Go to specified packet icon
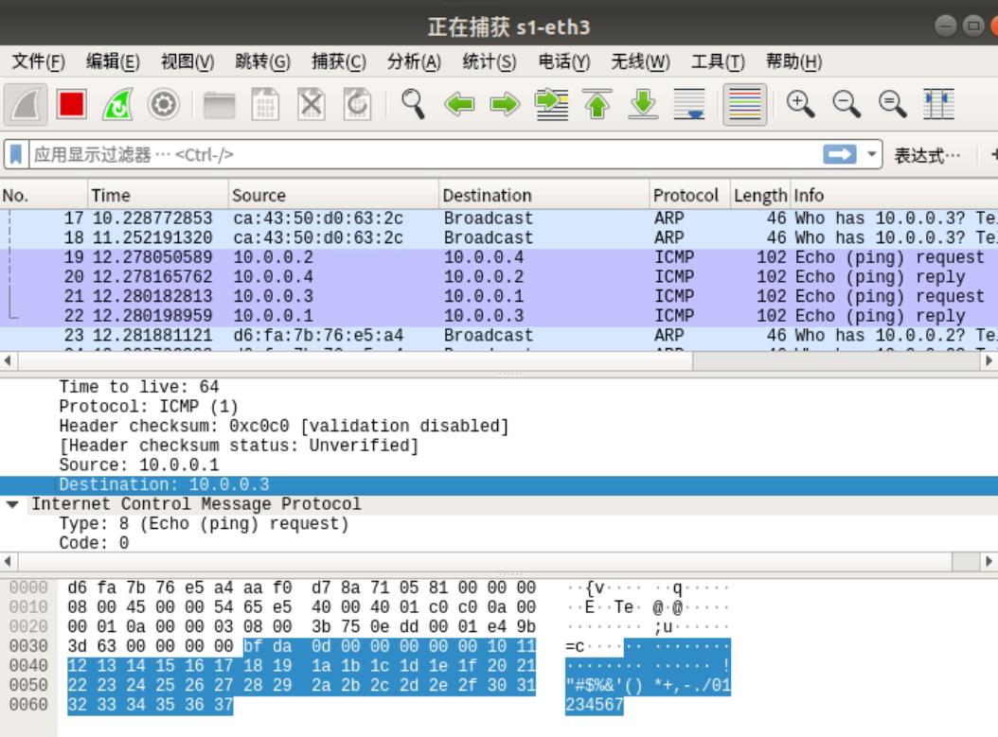Image resolution: width=998 pixels, height=737 pixels. pyautogui.click(x=551, y=104)
